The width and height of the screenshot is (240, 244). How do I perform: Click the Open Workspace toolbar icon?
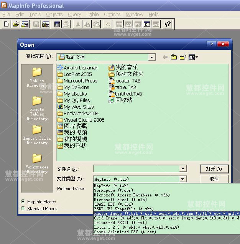[25, 24]
